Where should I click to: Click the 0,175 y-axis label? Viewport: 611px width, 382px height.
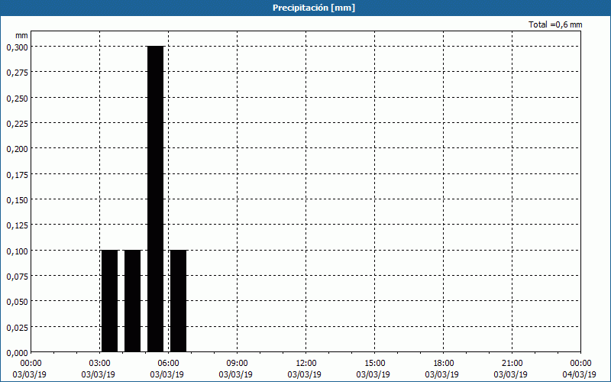pyautogui.click(x=17, y=174)
